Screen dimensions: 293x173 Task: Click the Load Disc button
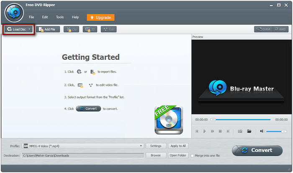[x=16, y=30]
